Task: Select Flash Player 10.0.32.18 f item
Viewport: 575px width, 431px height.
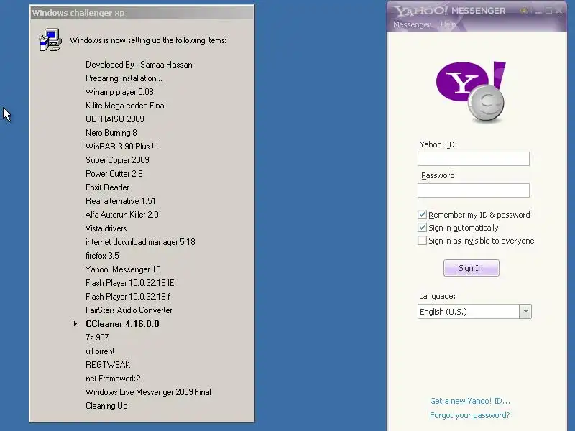Action: coord(128,297)
